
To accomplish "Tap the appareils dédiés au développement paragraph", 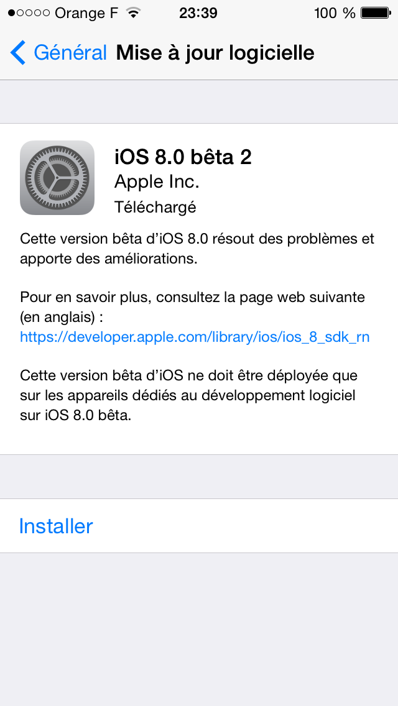I will [x=188, y=395].
